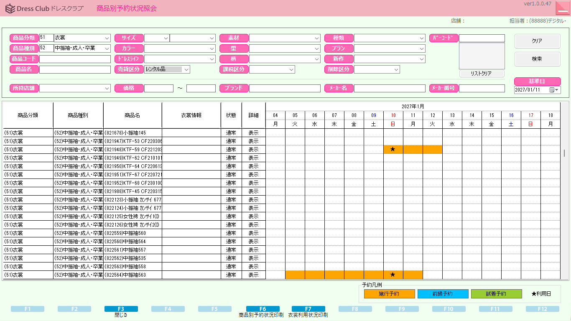Image resolution: width=571 pixels, height=321 pixels.
Task: Click the メーカー名 input field
Action: 390,88
